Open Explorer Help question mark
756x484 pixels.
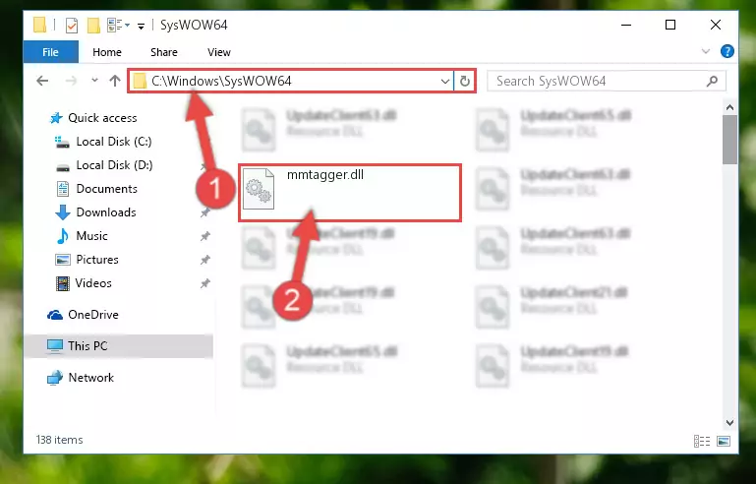click(727, 51)
